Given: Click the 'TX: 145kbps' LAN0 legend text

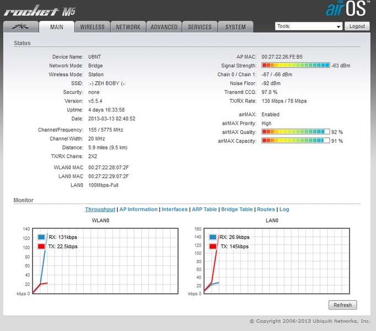Looking at the screenshot, I should tap(234, 247).
